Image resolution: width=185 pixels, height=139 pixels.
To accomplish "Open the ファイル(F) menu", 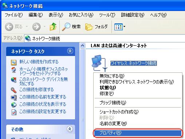I will (x=14, y=15).
